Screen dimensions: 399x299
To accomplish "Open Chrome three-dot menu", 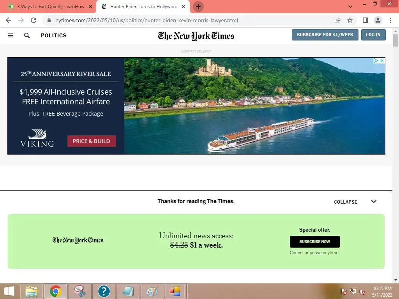I will point(390,20).
